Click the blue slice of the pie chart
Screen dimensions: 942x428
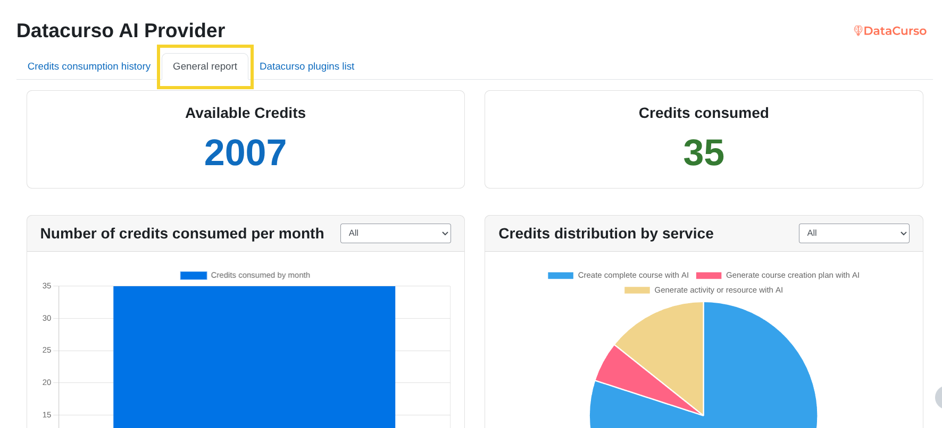click(x=761, y=372)
